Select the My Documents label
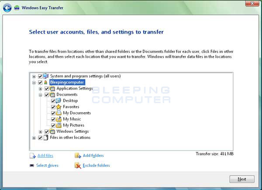Image resolution: width=262 pixels, height=190 pixels. (x=77, y=113)
